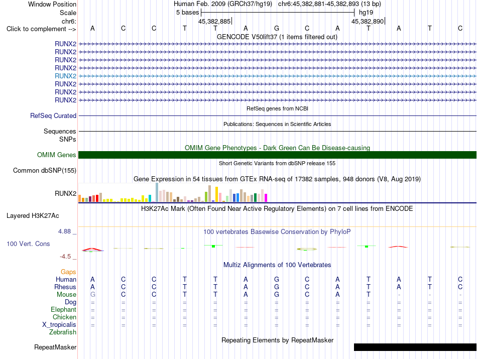Click the tall gold bar in GTEx chart
The width and height of the screenshot is (477, 359).
[x=216, y=194]
